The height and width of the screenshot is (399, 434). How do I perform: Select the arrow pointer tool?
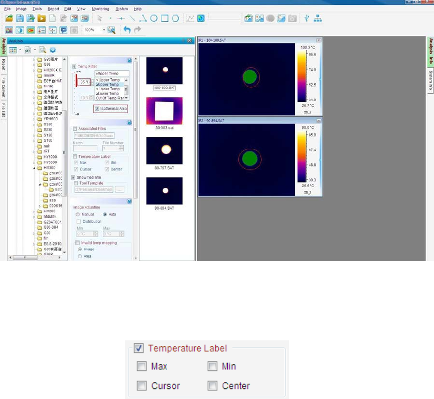tap(100, 19)
